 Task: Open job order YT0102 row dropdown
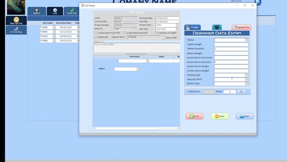pos(54,36)
